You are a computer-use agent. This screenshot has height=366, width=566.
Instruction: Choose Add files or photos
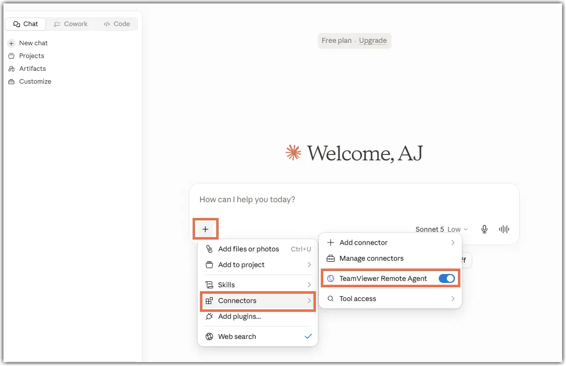[x=258, y=249]
